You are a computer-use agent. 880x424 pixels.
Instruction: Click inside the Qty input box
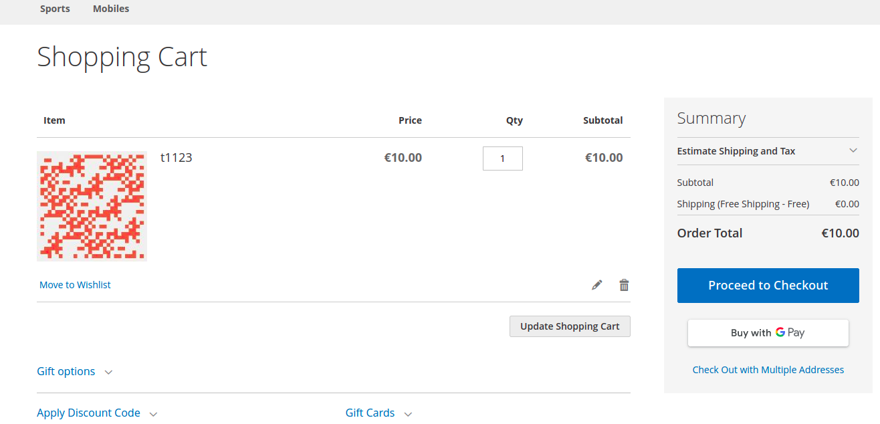502,158
